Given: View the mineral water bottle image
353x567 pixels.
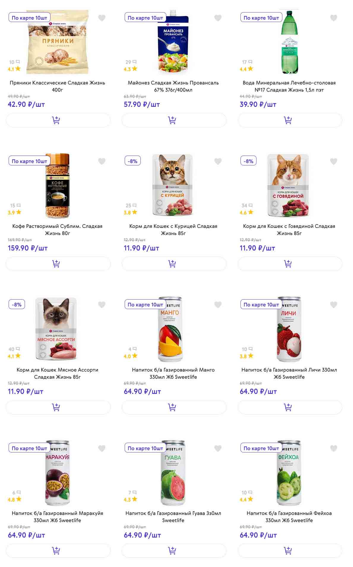Looking at the screenshot, I should pos(289,42).
